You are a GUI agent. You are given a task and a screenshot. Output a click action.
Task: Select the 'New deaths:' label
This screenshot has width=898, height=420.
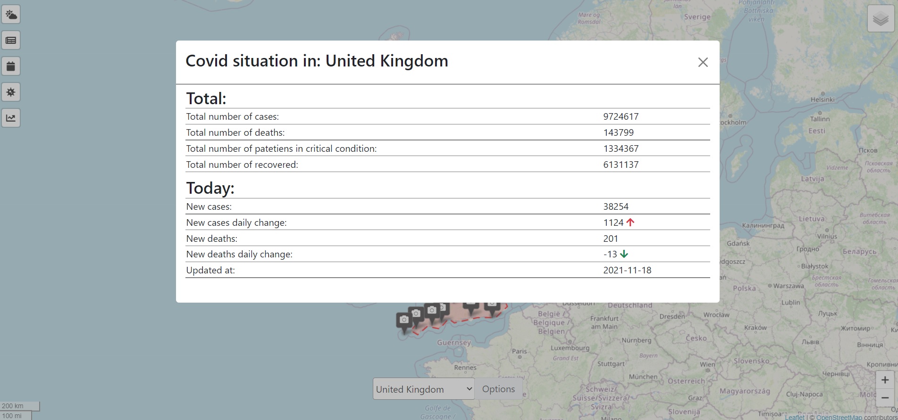(x=211, y=239)
